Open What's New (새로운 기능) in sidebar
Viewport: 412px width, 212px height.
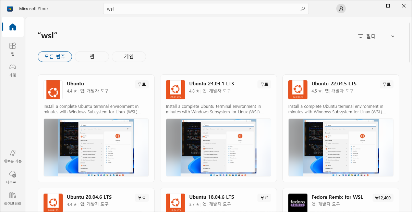coord(13,156)
